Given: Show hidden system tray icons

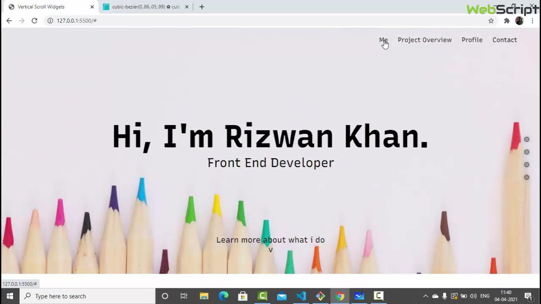Looking at the screenshot, I should click(426, 296).
